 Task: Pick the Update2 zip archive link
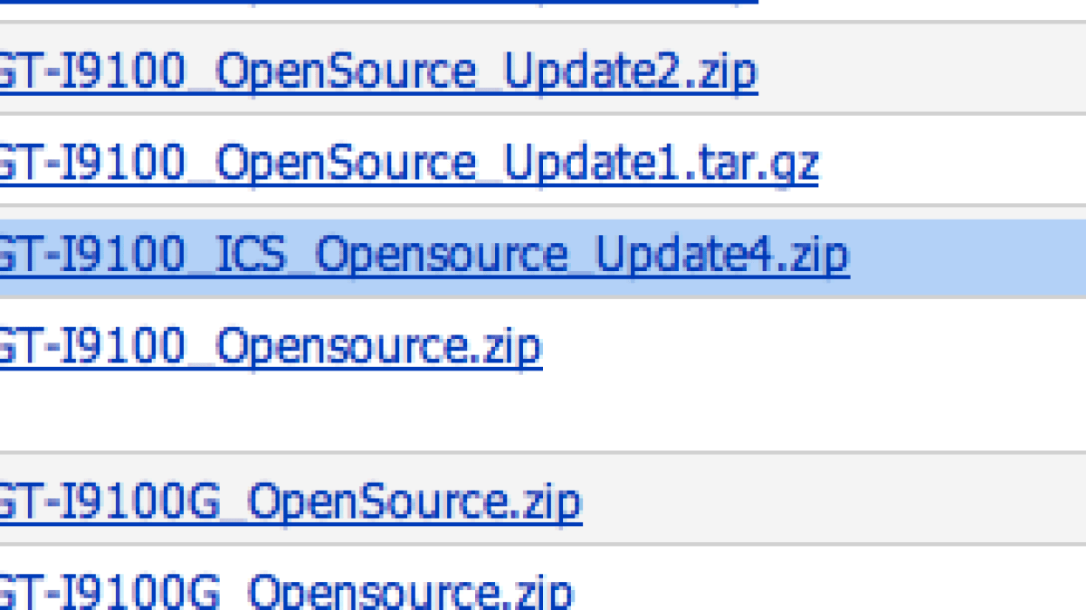tap(377, 72)
